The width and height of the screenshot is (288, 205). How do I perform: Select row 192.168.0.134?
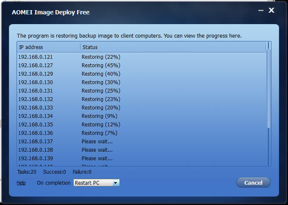[141, 116]
